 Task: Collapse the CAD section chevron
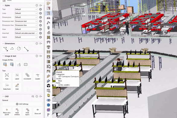tap(3, 96)
